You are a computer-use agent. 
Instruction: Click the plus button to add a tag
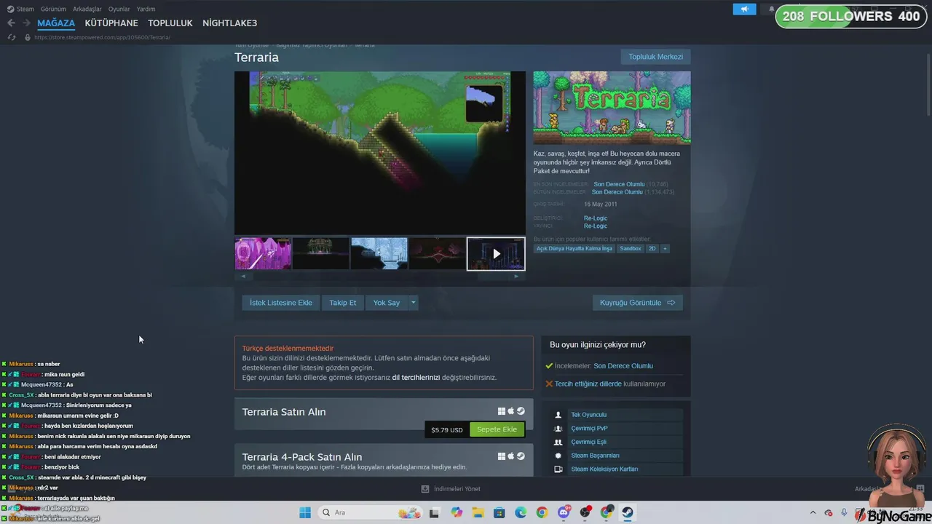[665, 248]
